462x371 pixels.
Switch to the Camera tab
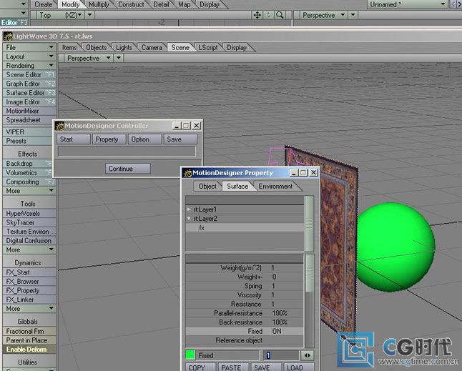pos(152,47)
